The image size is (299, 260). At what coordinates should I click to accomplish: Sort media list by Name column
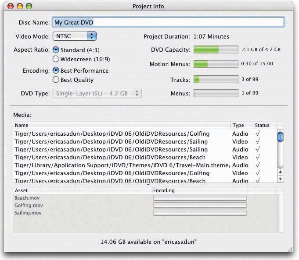coord(122,125)
